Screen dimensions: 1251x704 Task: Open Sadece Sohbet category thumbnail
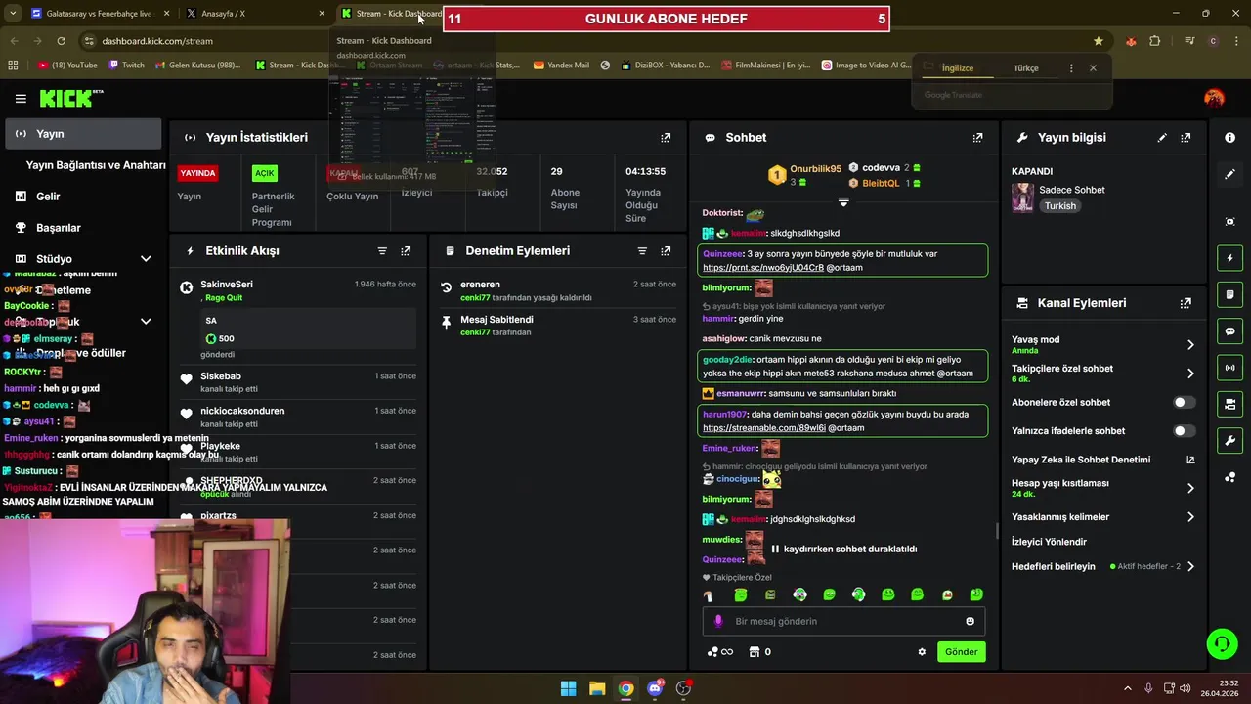1022,198
